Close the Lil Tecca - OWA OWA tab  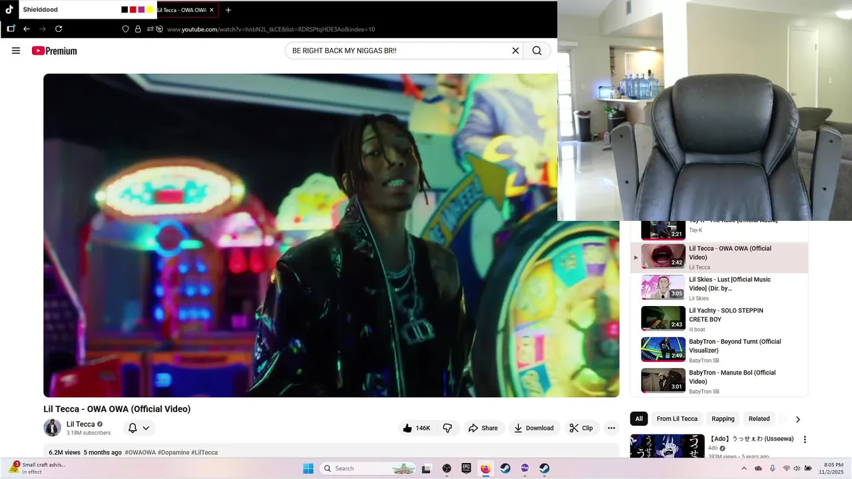[x=212, y=10]
